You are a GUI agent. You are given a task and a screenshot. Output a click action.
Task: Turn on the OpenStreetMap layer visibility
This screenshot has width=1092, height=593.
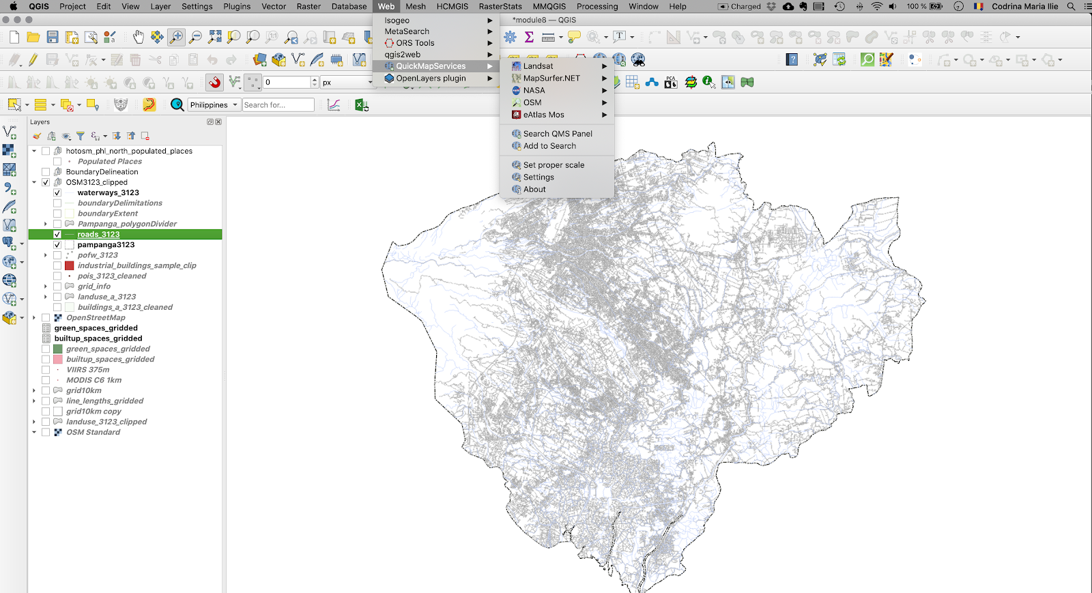(x=46, y=318)
